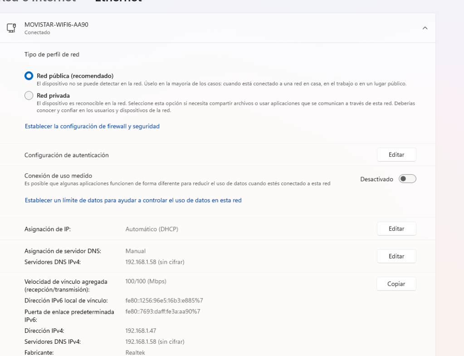Open the data limit settings link
Screen dimensions: 464x356
133,200
